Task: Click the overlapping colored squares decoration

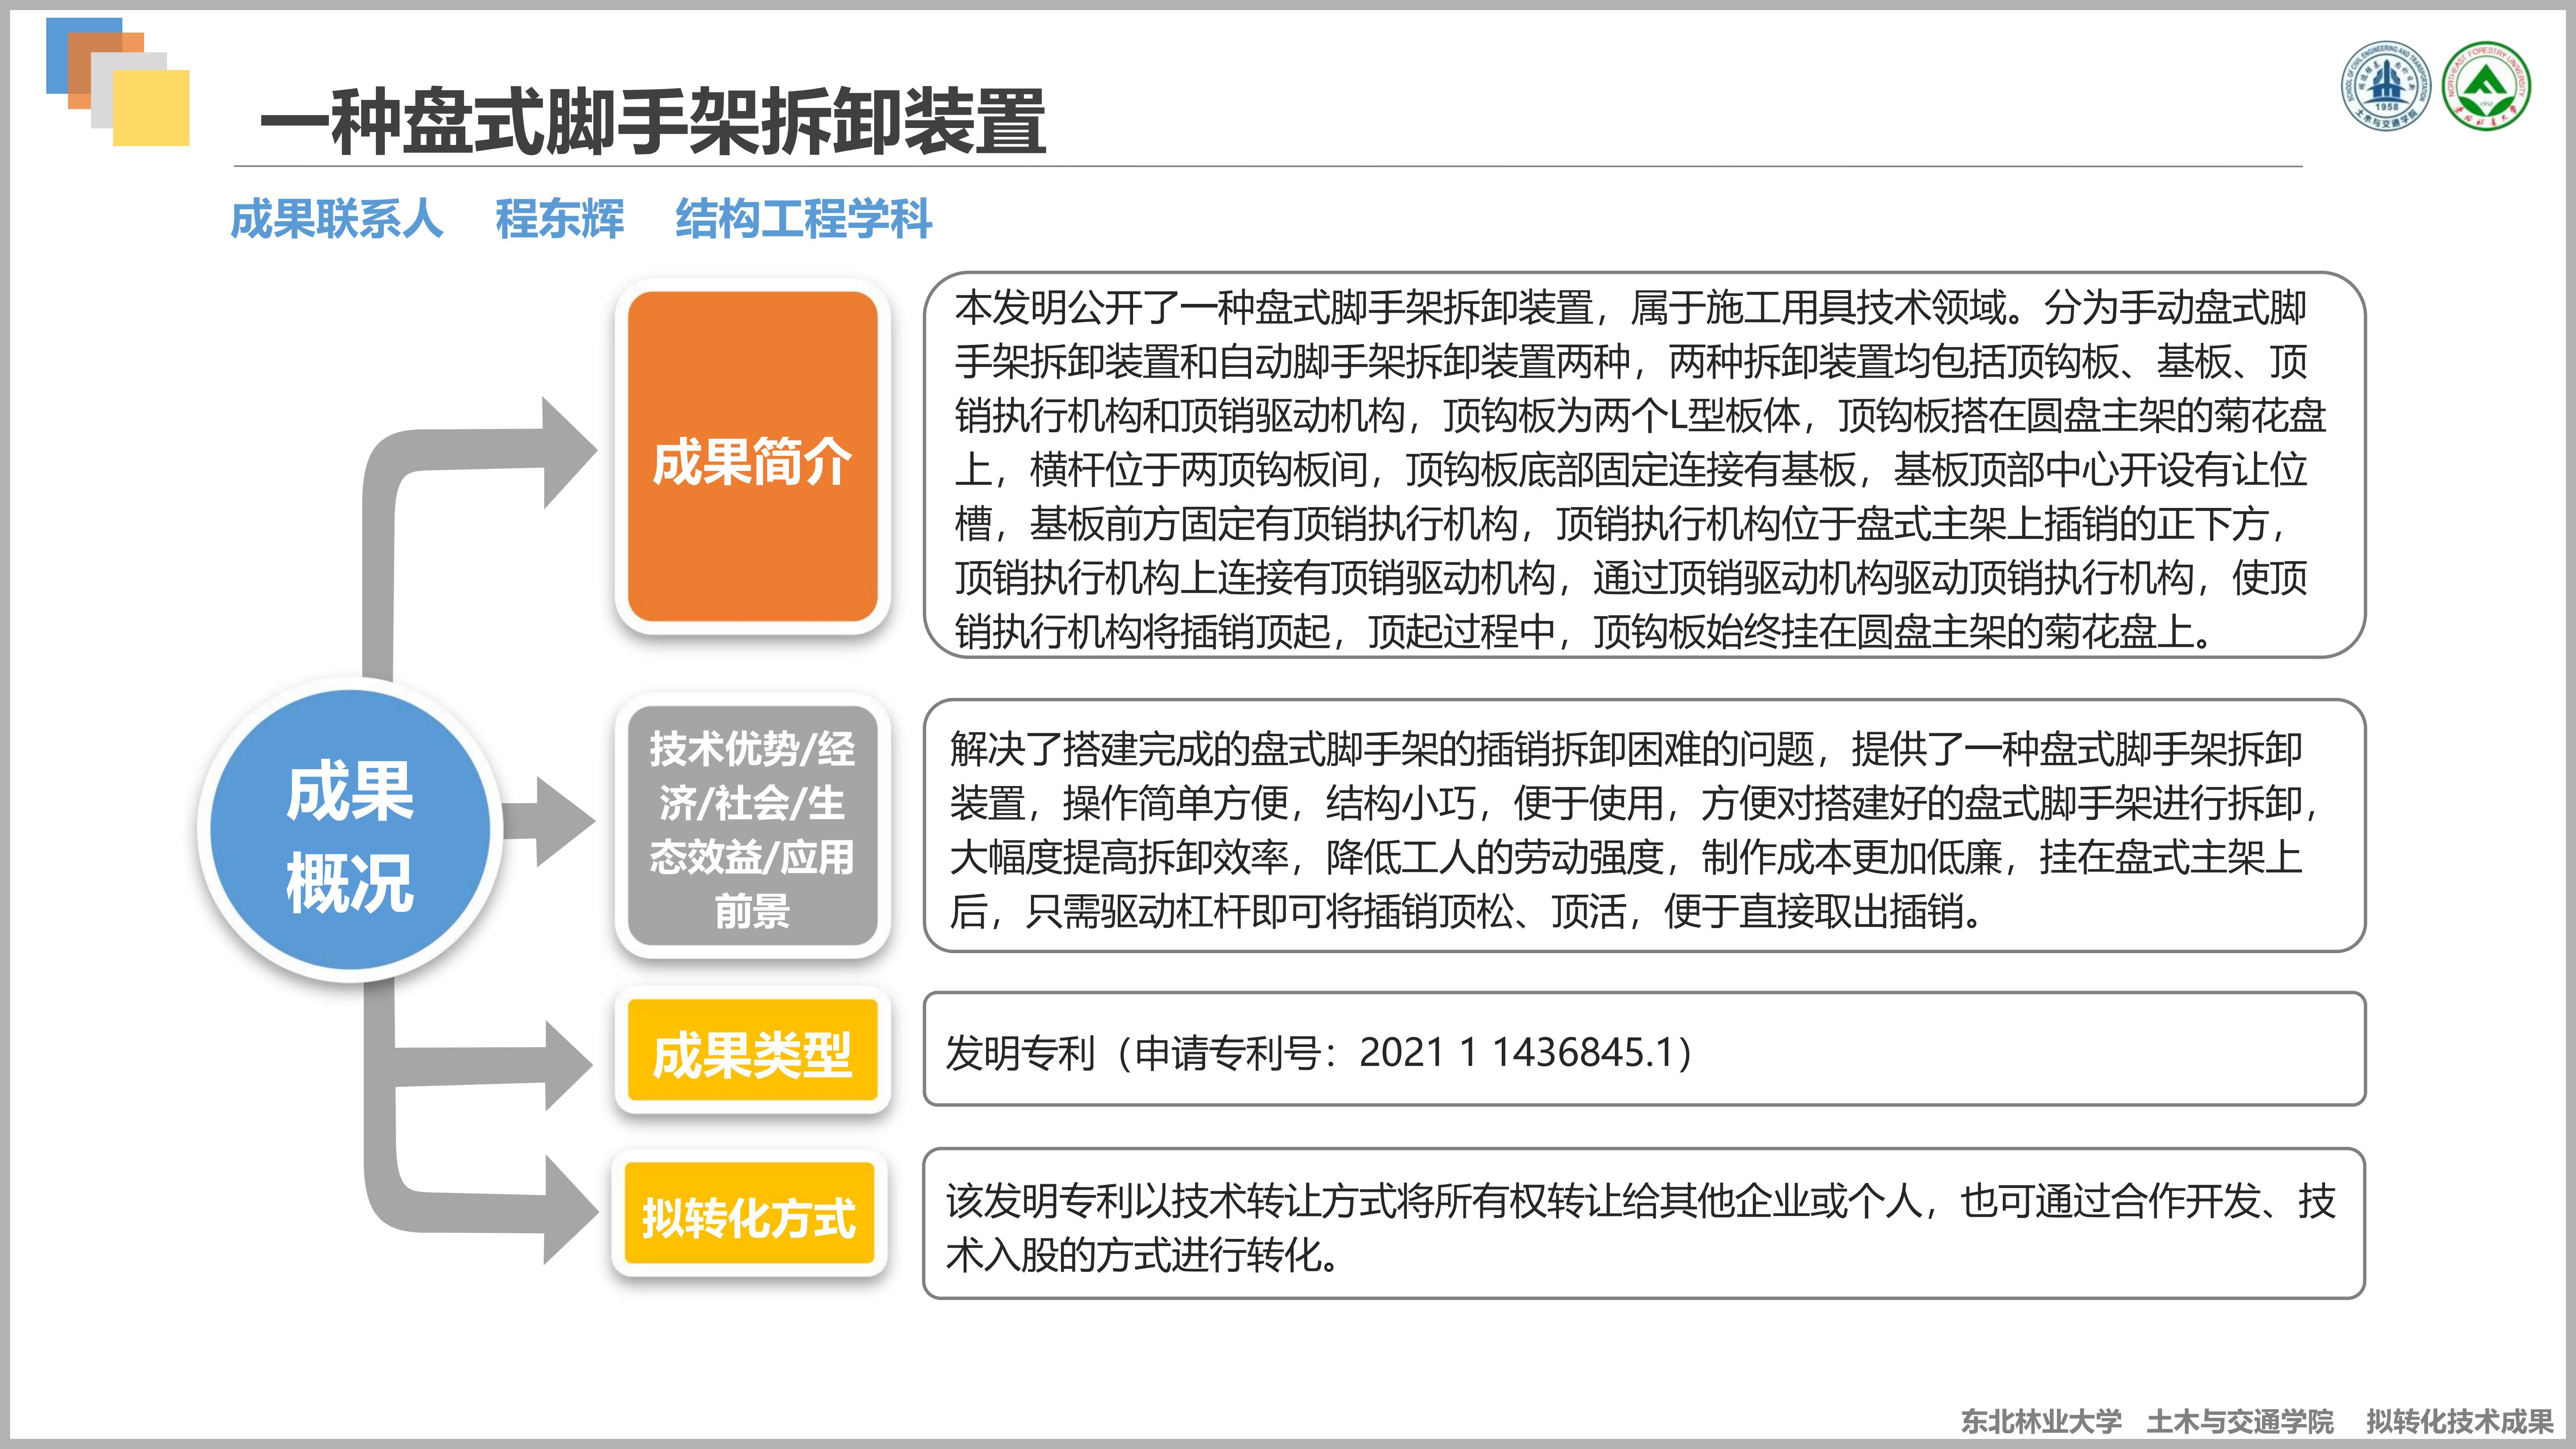Action: 118,82
